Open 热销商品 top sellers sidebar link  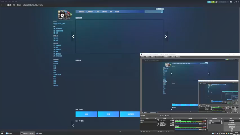(x=58, y=45)
